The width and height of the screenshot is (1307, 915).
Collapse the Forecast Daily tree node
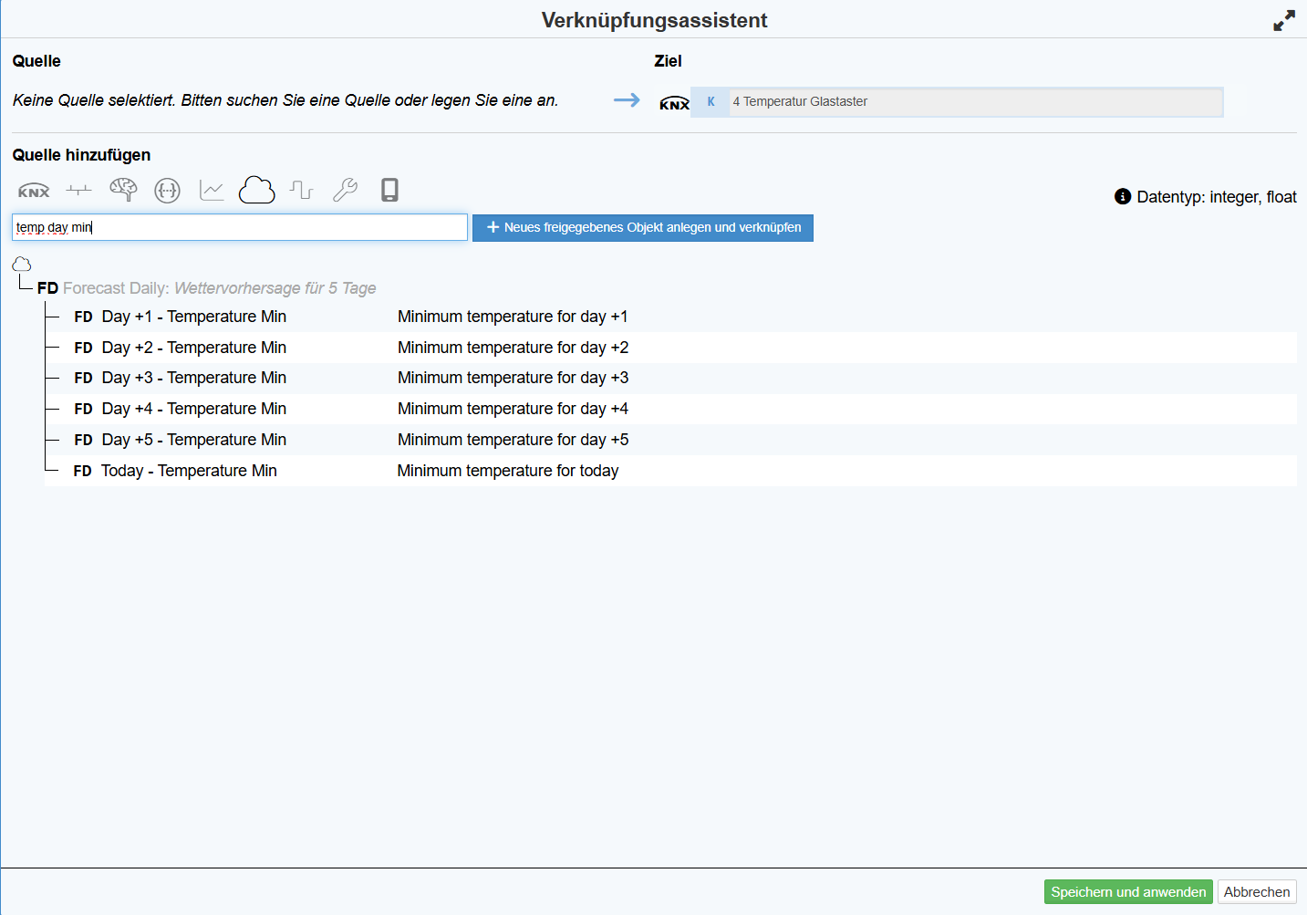pos(47,288)
